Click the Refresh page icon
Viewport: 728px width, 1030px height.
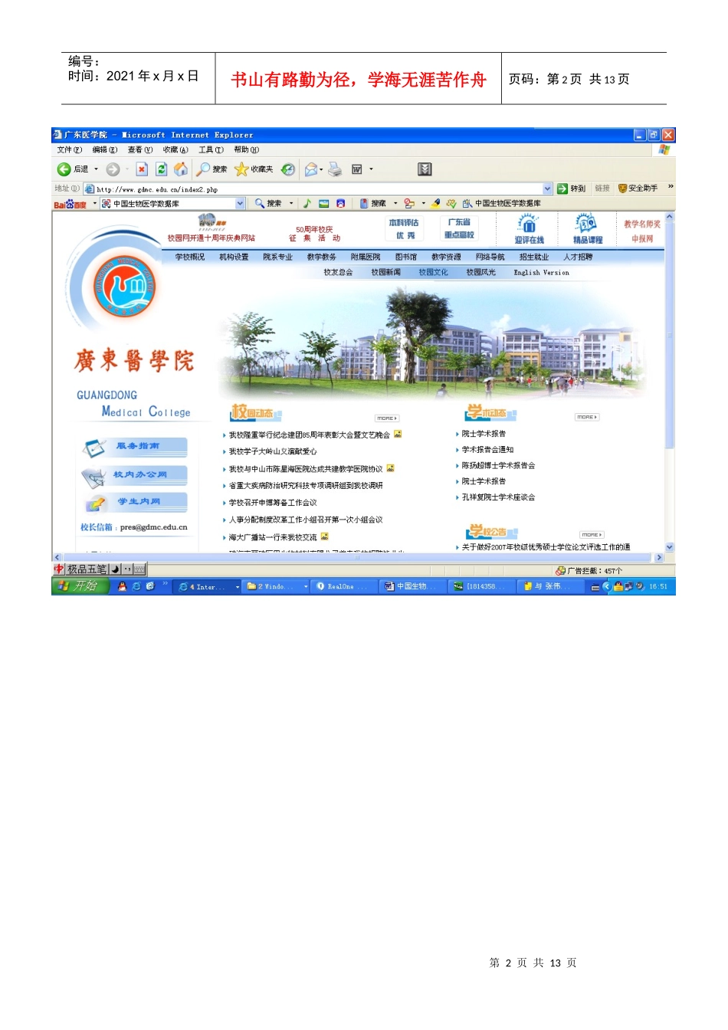[x=162, y=169]
